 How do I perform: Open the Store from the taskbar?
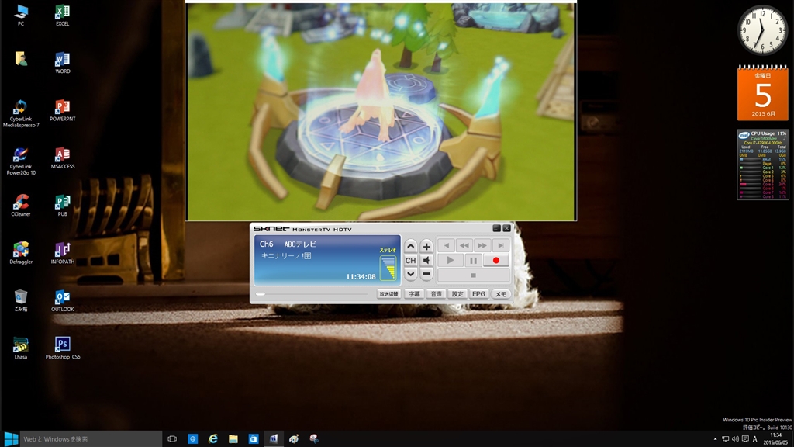(254, 439)
